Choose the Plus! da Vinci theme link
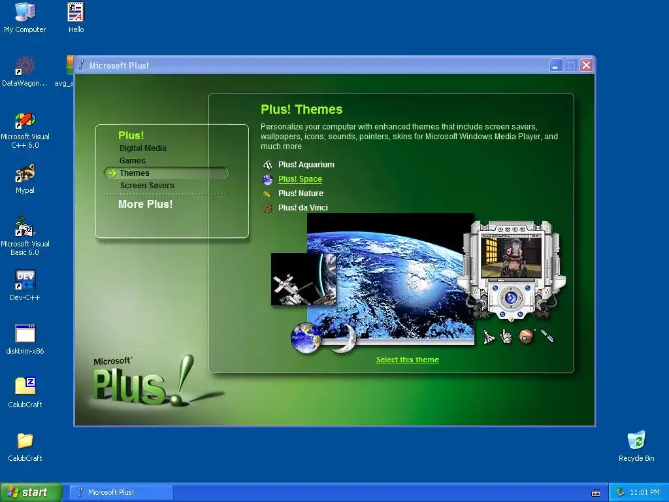The height and width of the screenshot is (502, 669). 302,208
